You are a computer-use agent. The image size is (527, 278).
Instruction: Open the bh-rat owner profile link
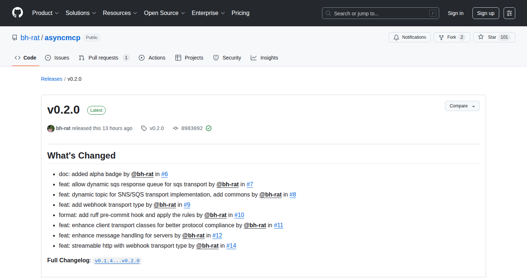click(30, 38)
